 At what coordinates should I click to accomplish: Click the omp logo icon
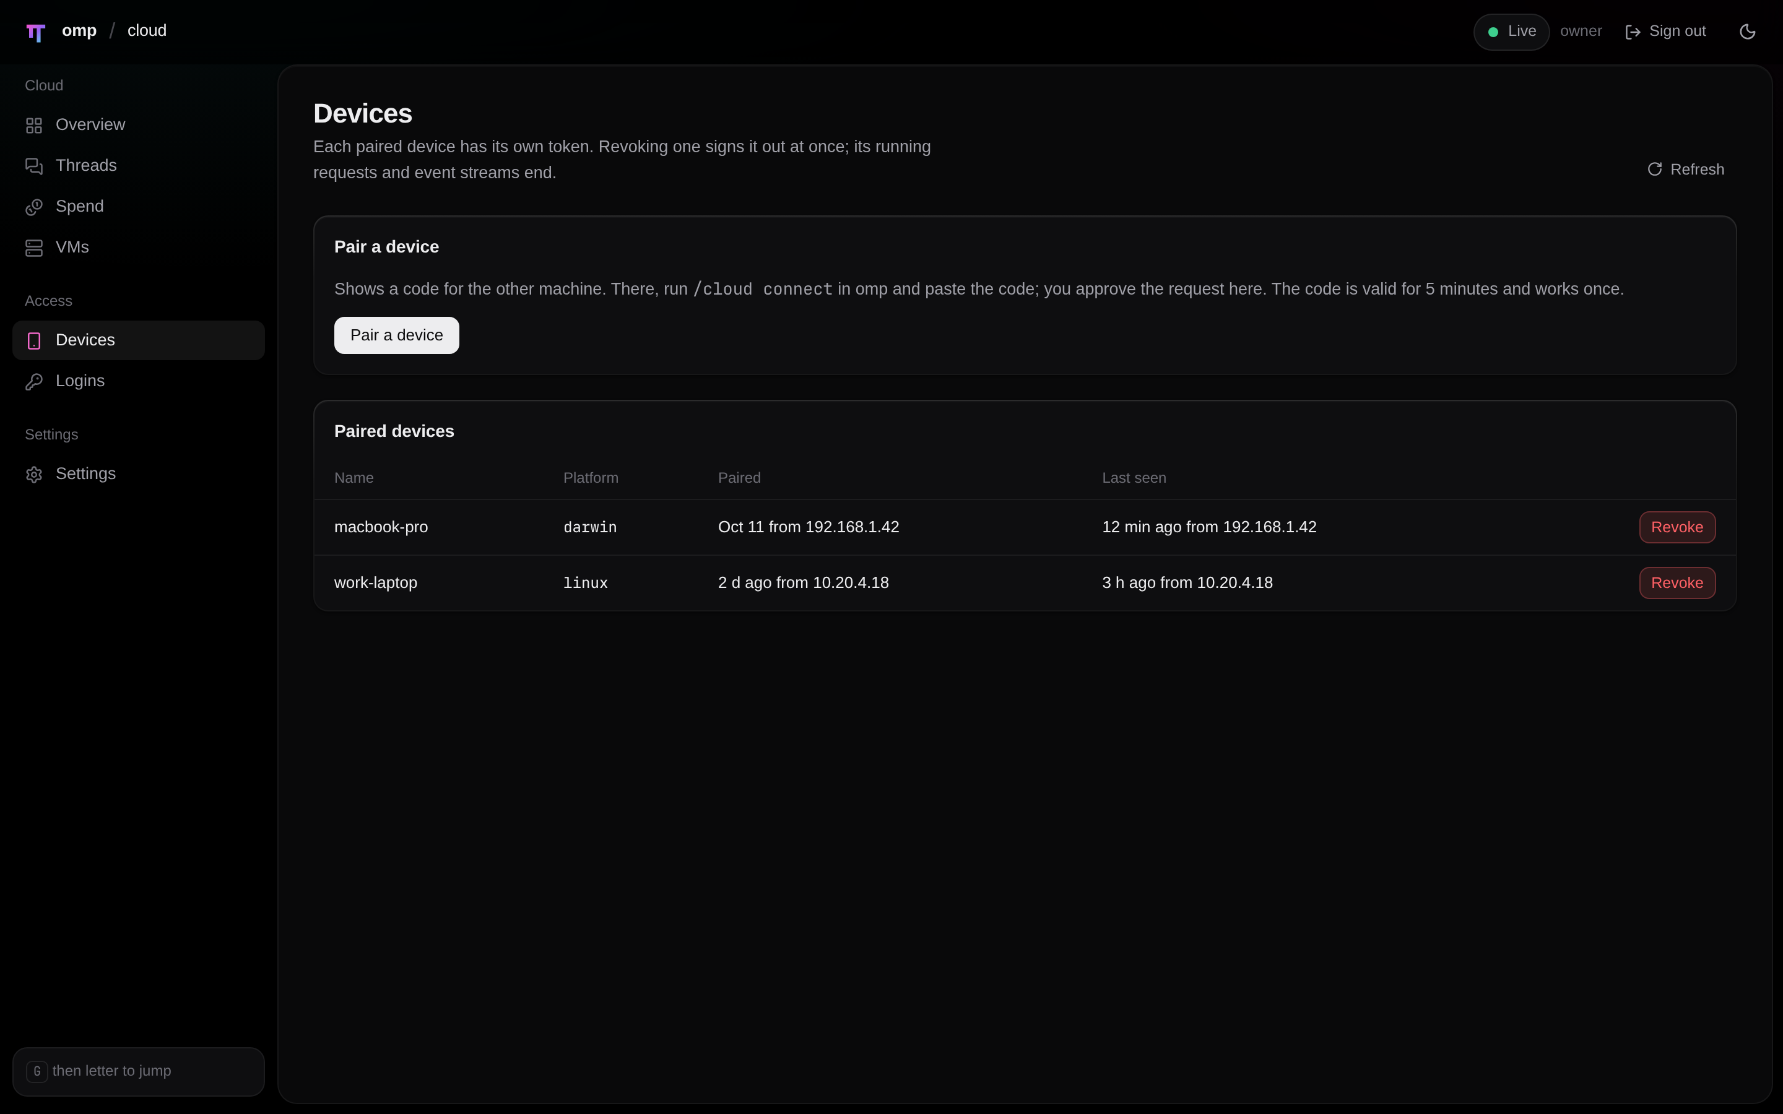click(35, 32)
